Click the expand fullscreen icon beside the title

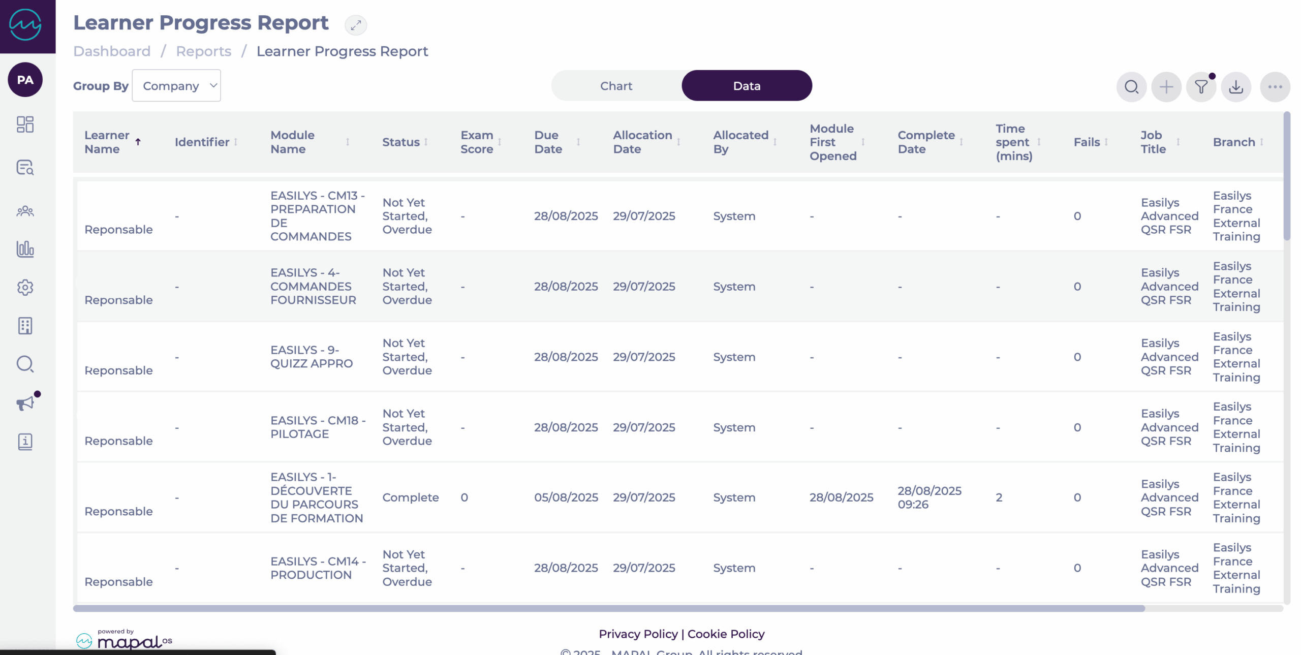pos(355,24)
